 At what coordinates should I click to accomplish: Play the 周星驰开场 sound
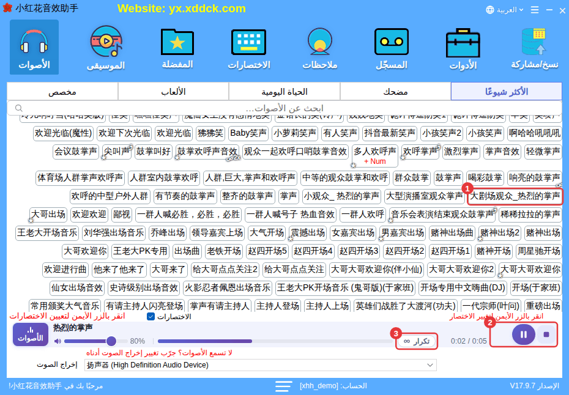pos(538,251)
